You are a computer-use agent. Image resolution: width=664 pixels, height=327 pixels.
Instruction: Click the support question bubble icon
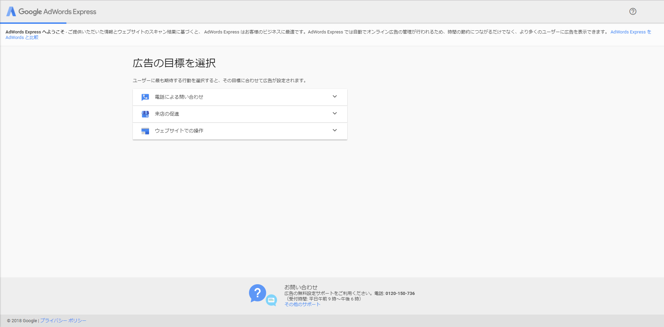point(257,293)
